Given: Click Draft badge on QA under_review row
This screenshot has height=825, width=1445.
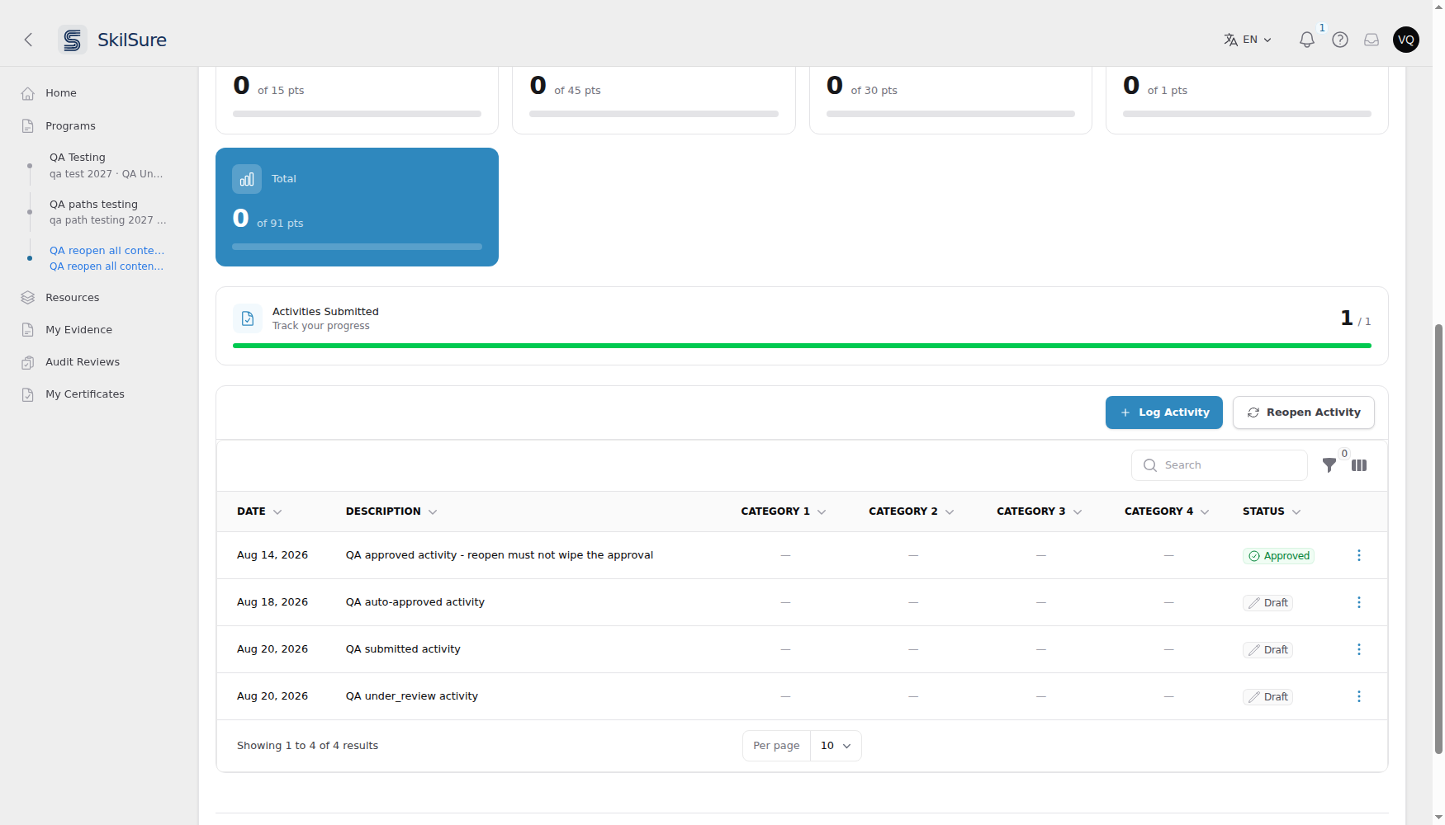Looking at the screenshot, I should [1267, 697].
